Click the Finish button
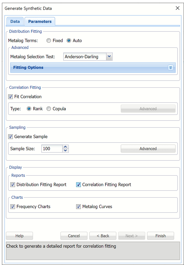 (x=160, y=236)
